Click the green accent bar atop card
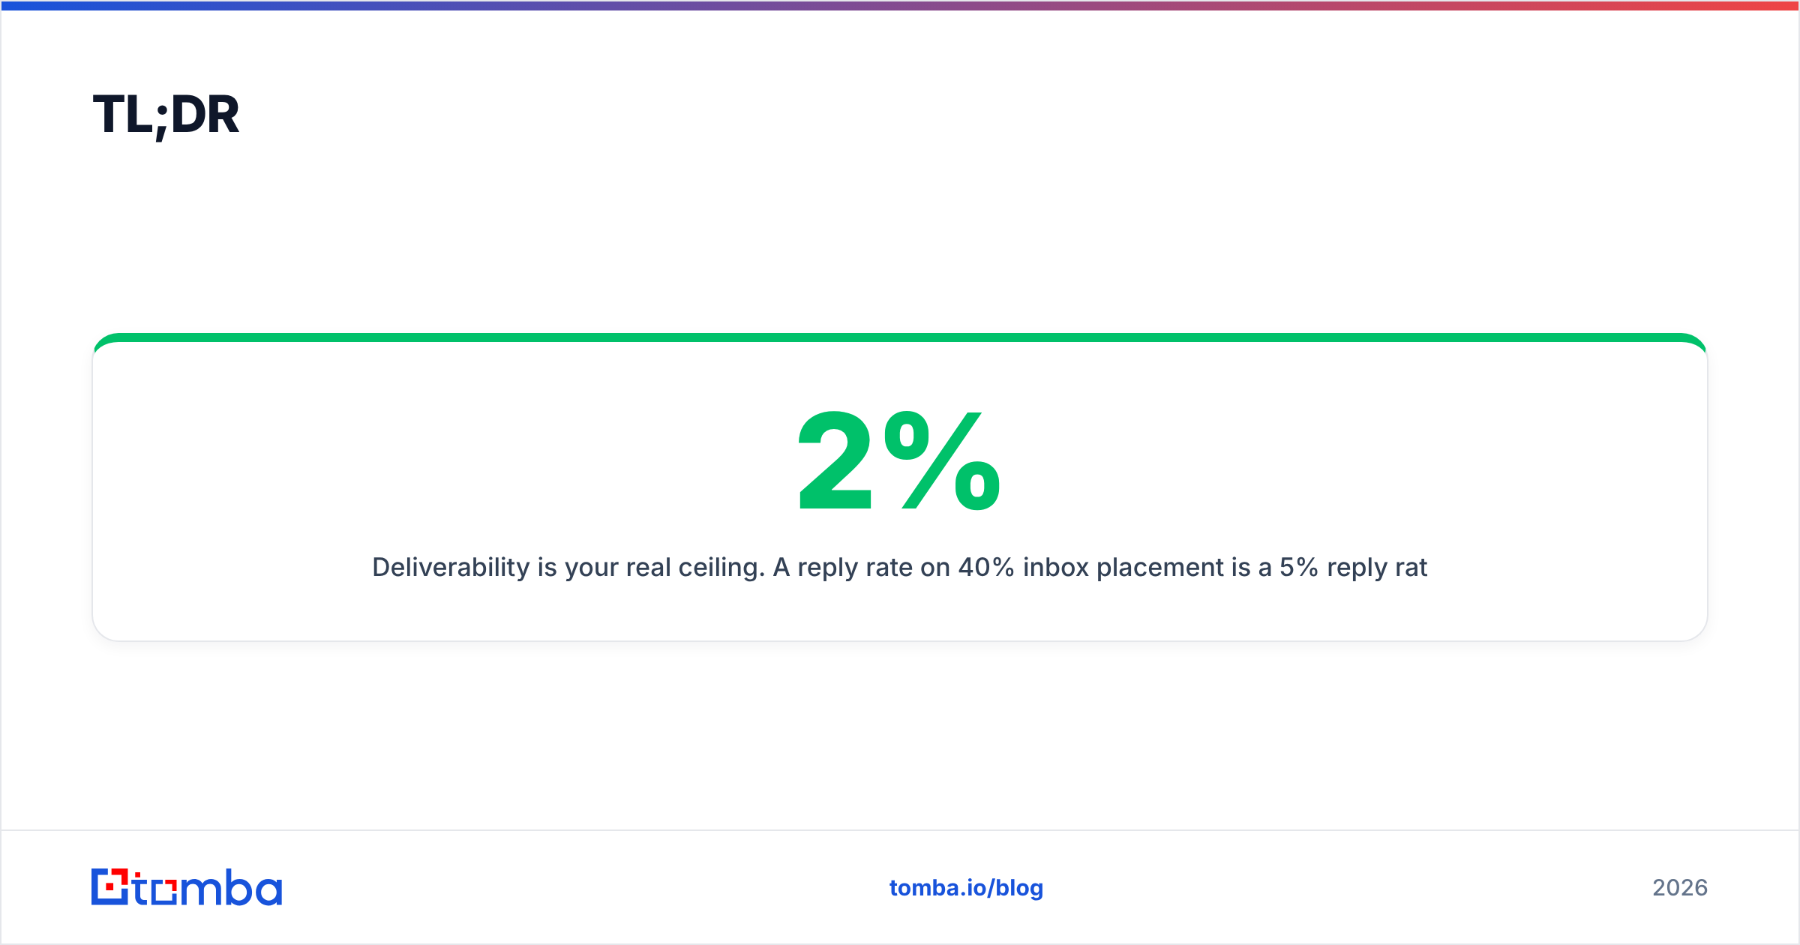The height and width of the screenshot is (945, 1800). click(900, 337)
